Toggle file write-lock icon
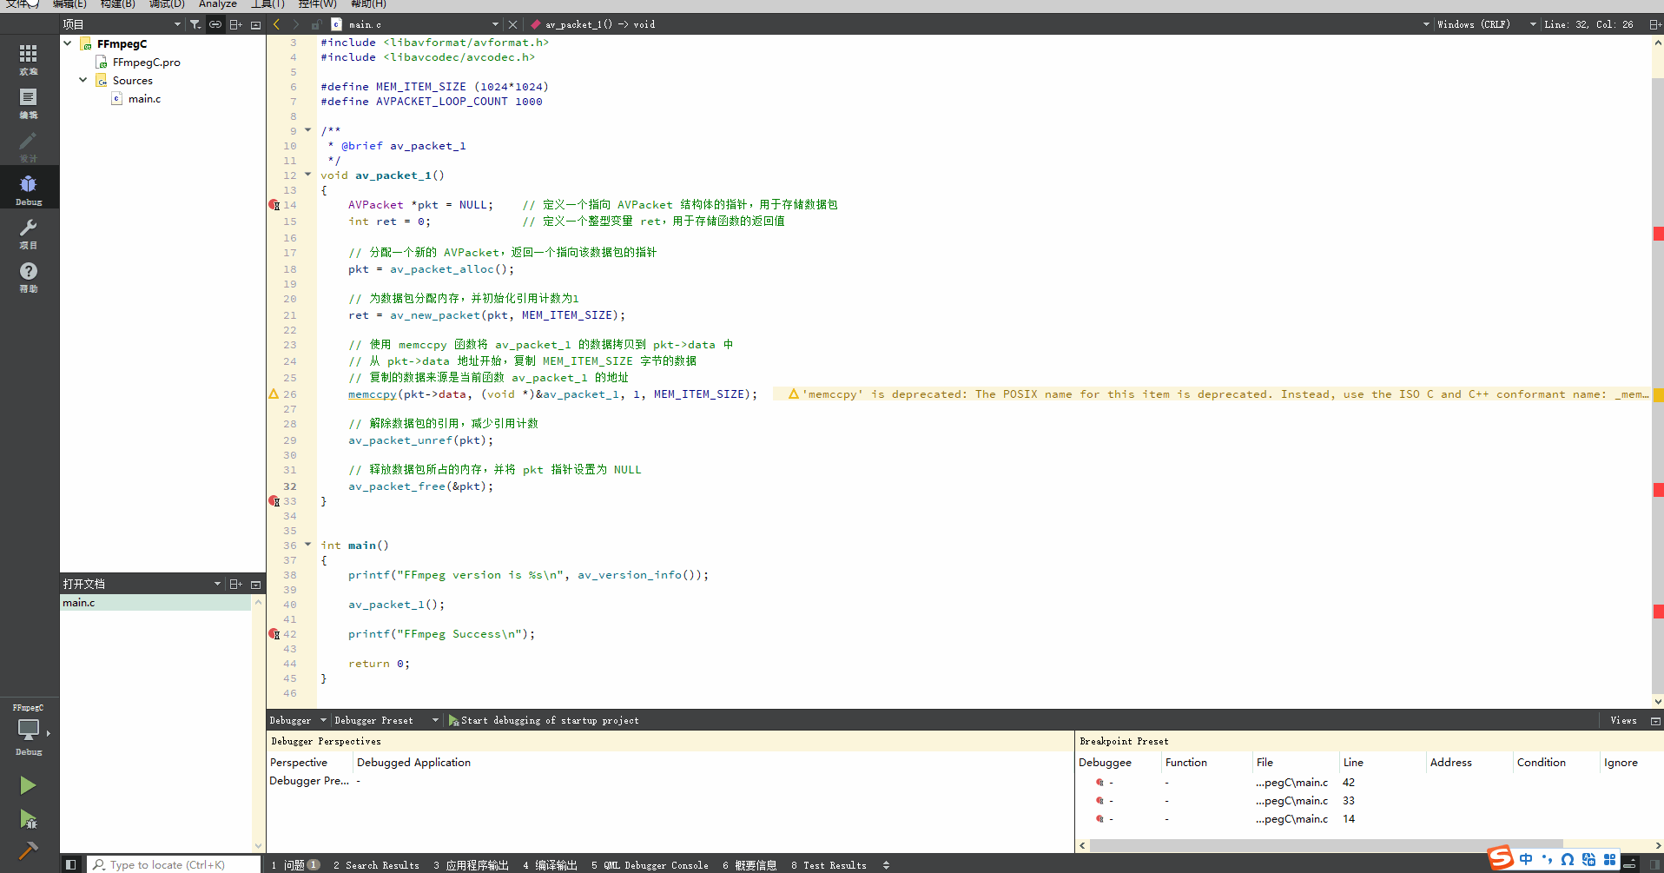1664x873 pixels. point(316,24)
